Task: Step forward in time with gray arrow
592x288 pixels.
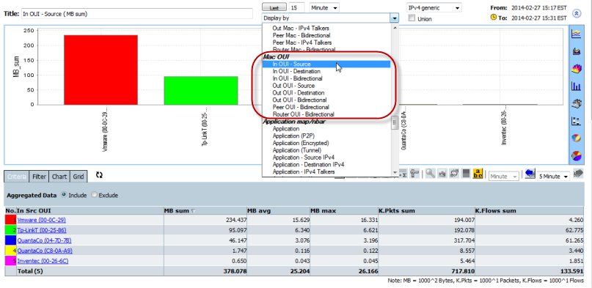Action: tap(578, 173)
